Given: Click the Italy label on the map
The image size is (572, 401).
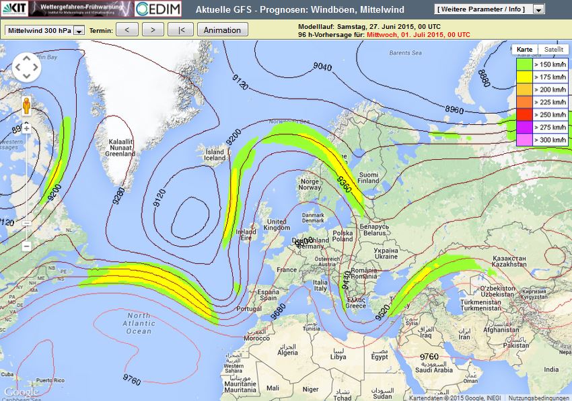Looking at the screenshot, I should [x=320, y=285].
